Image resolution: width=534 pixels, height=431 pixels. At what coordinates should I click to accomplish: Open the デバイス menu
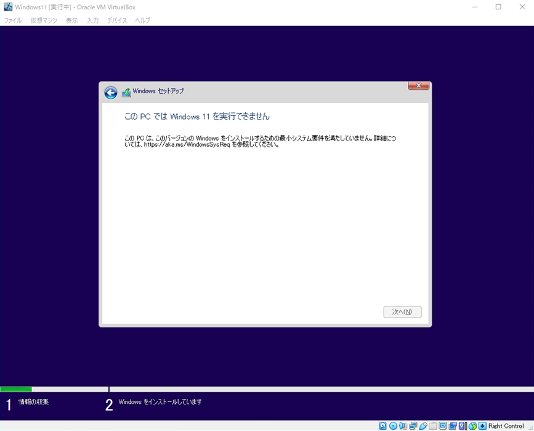(117, 20)
